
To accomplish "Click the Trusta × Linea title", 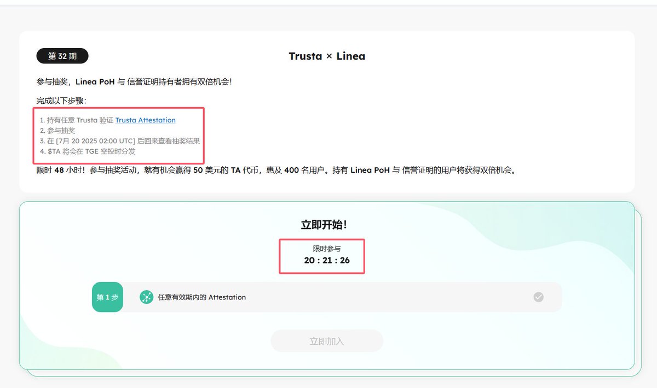I will click(327, 56).
